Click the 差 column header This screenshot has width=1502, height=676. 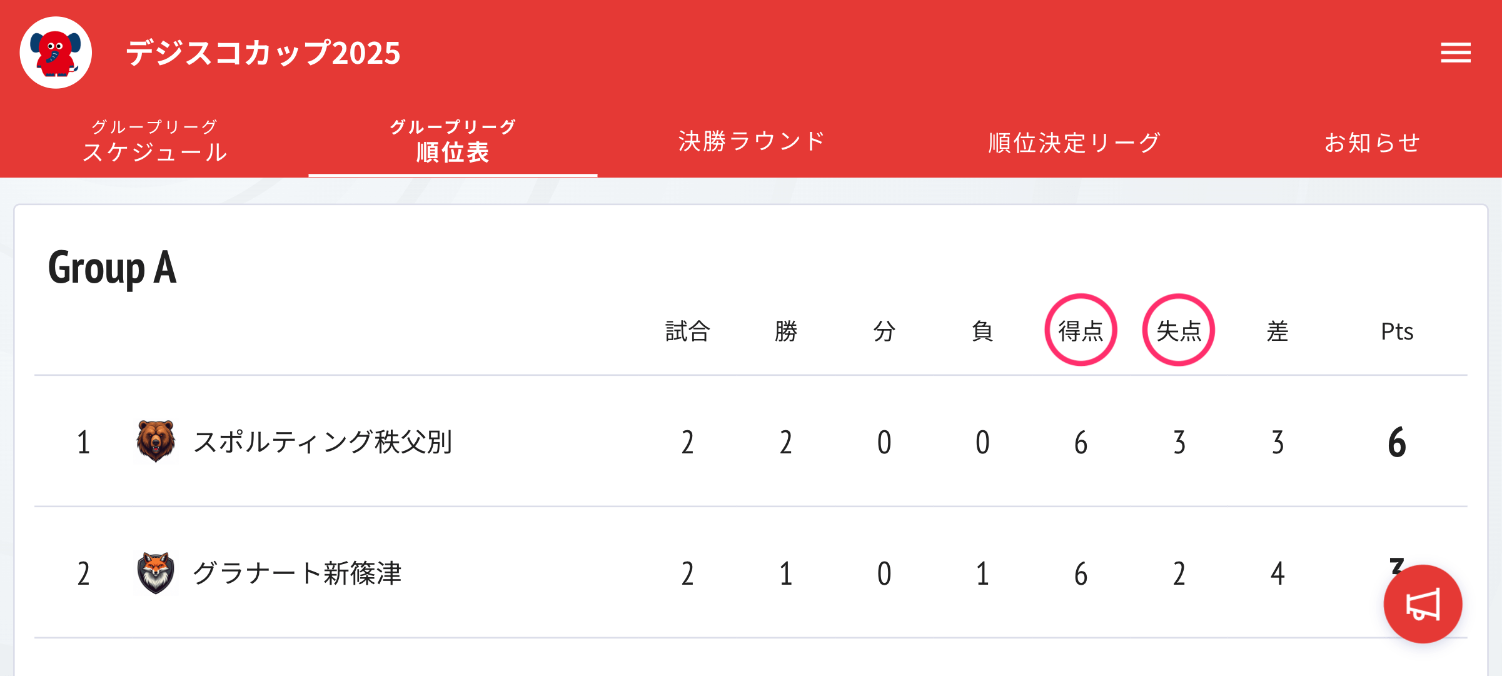click(x=1278, y=331)
